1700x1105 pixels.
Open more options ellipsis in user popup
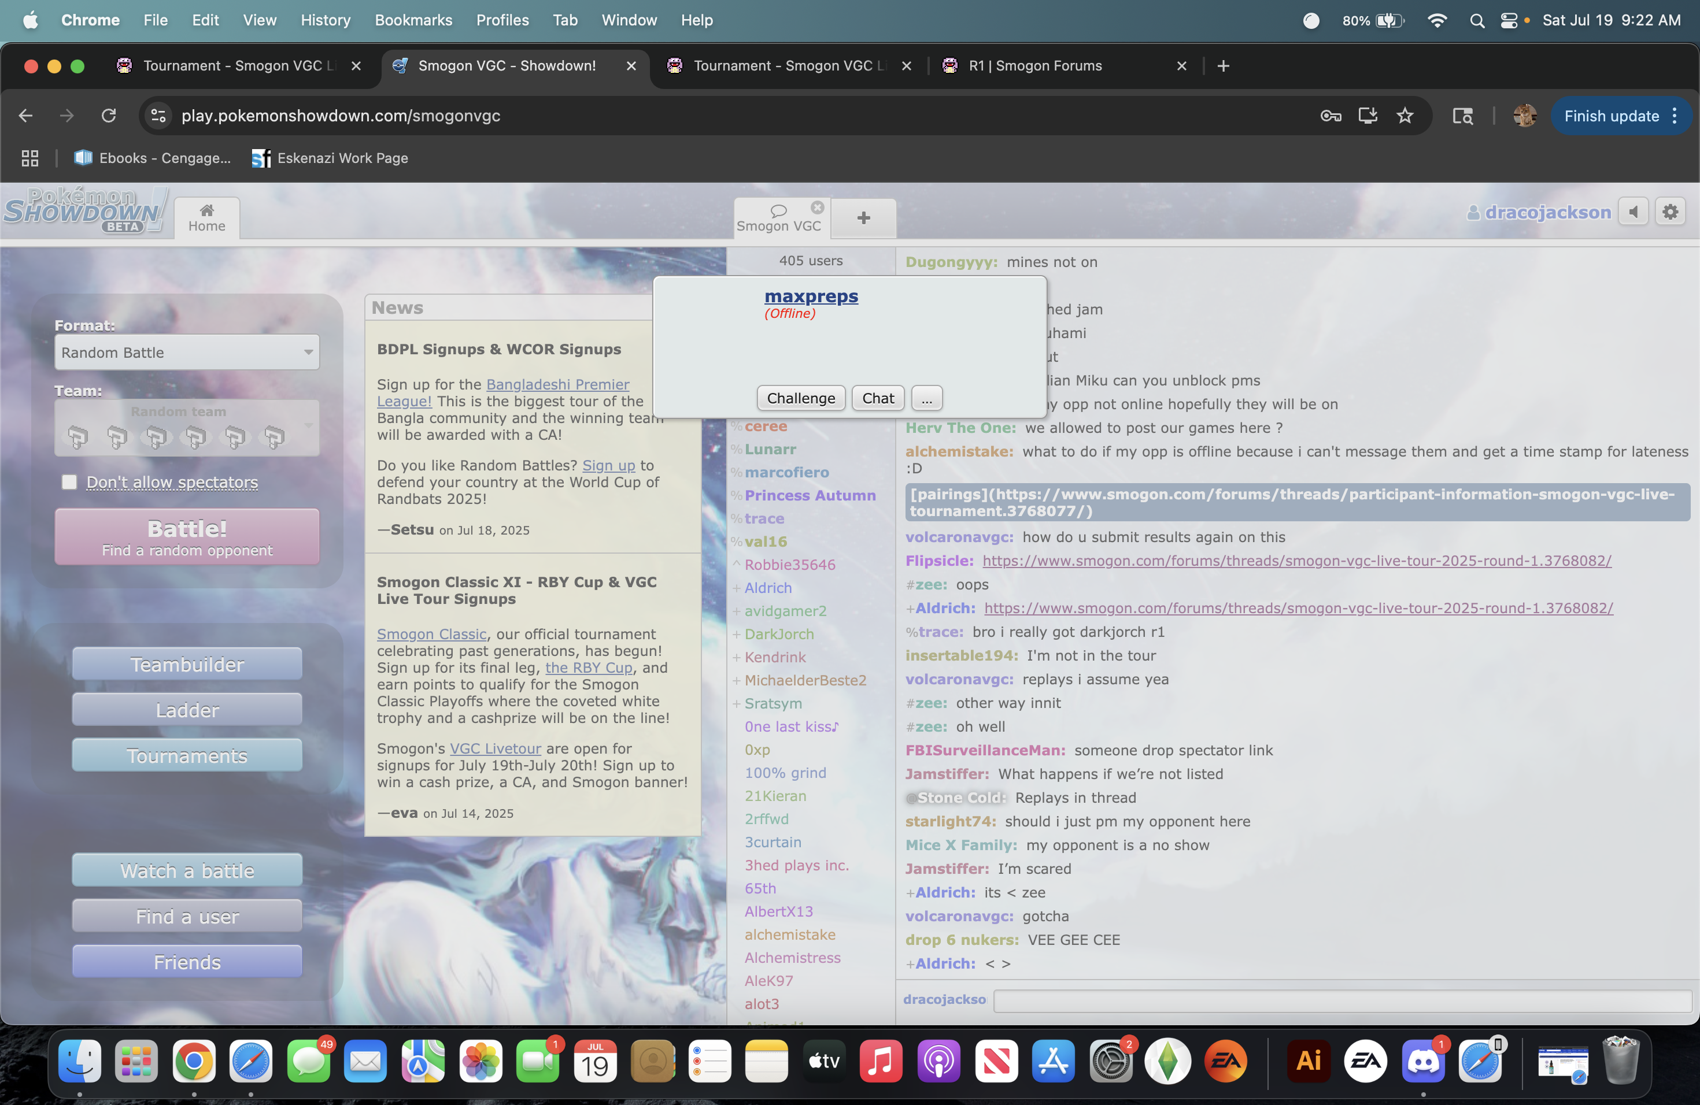(x=926, y=398)
